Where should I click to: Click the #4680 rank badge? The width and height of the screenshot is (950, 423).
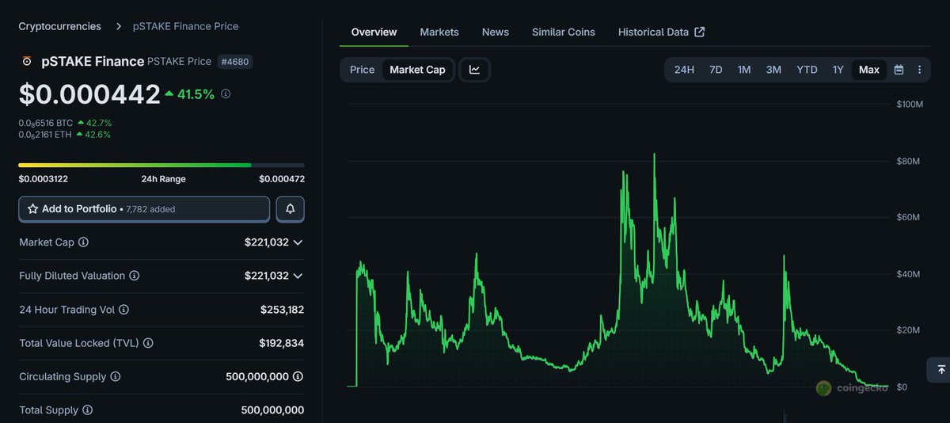pyautogui.click(x=235, y=61)
